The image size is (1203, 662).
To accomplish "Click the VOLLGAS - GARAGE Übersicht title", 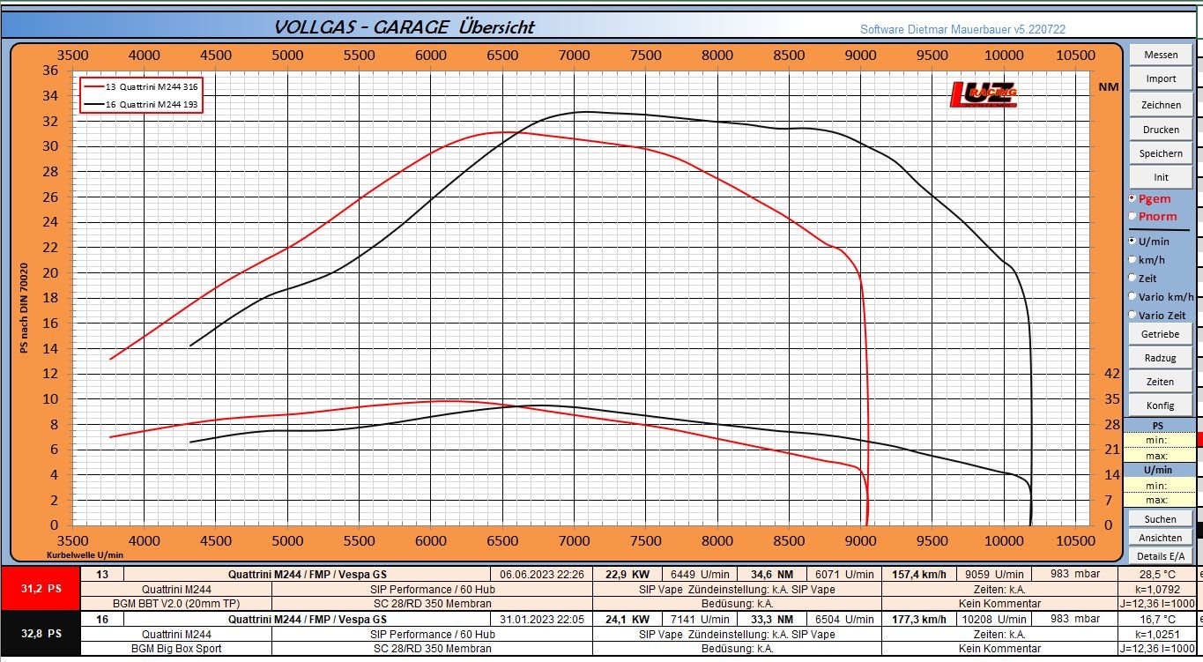I will point(405,26).
